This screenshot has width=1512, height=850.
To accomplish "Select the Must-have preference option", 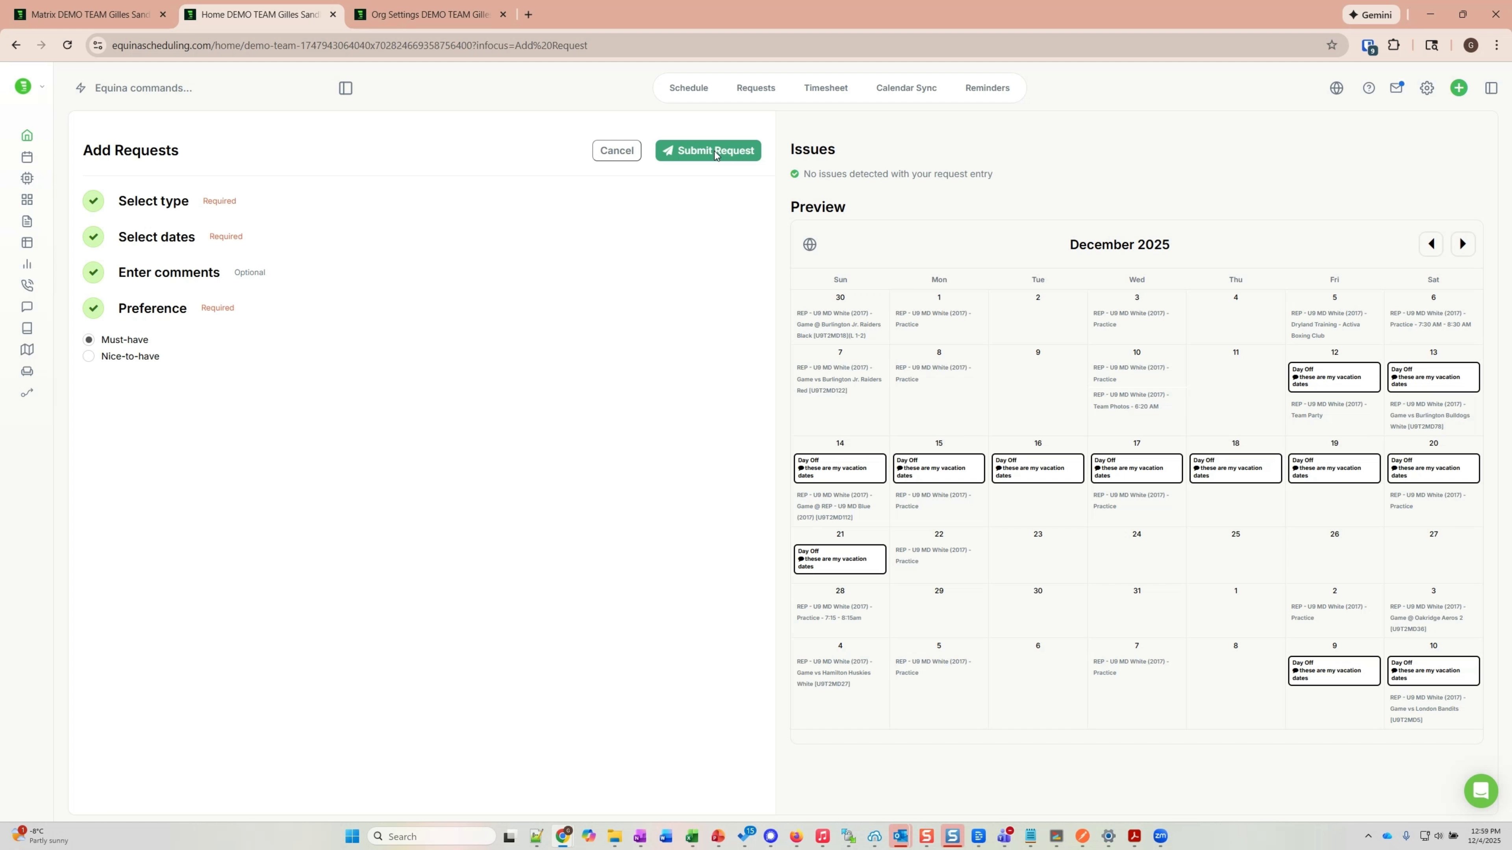I will tap(89, 339).
